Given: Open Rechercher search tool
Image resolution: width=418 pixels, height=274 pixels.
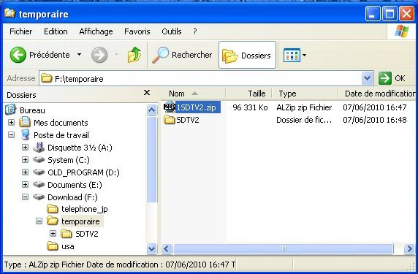Looking at the screenshot, I should point(182,55).
